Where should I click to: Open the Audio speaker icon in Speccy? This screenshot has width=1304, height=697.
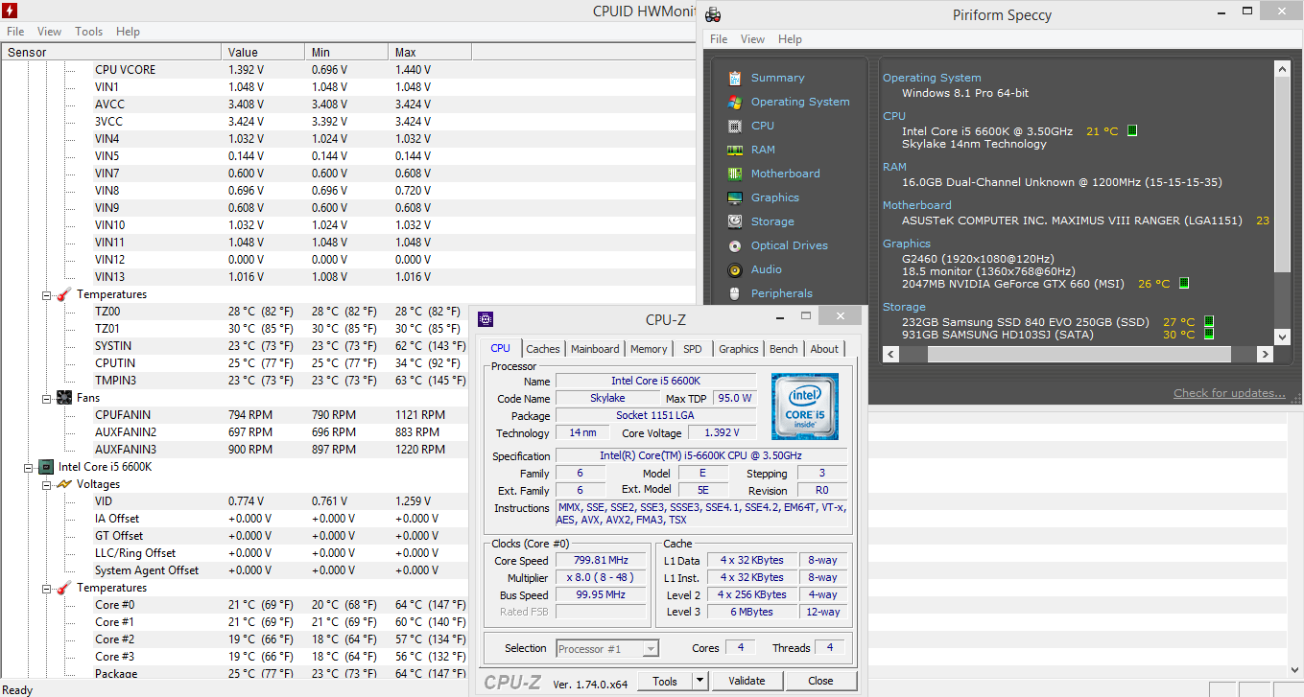click(x=735, y=269)
